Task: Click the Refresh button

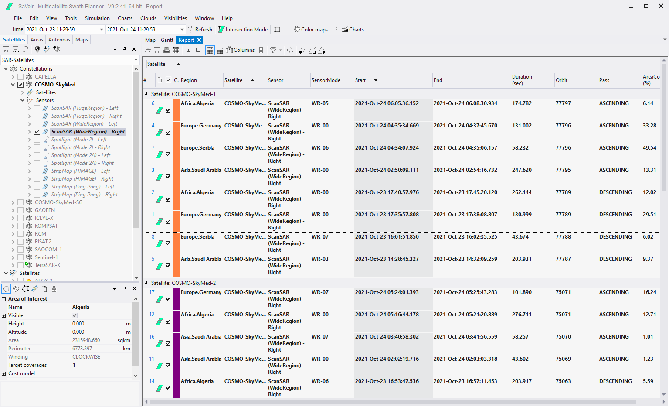Action: 200,30
